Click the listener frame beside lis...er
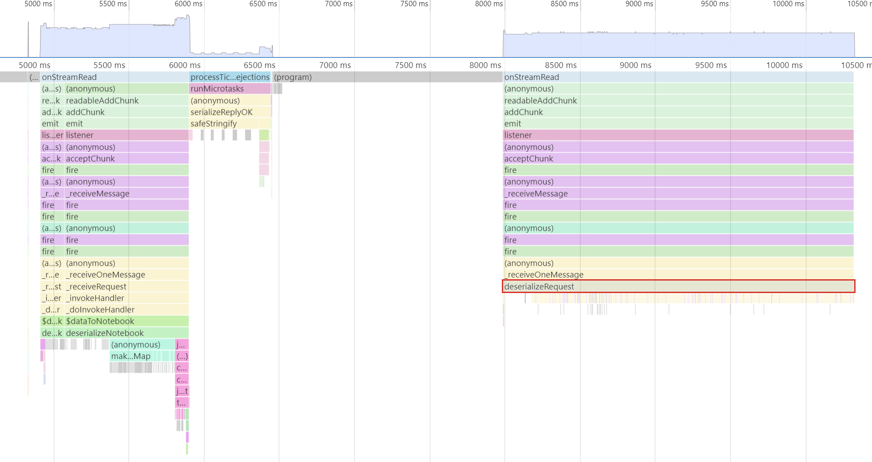The height and width of the screenshot is (462, 872). [126, 135]
